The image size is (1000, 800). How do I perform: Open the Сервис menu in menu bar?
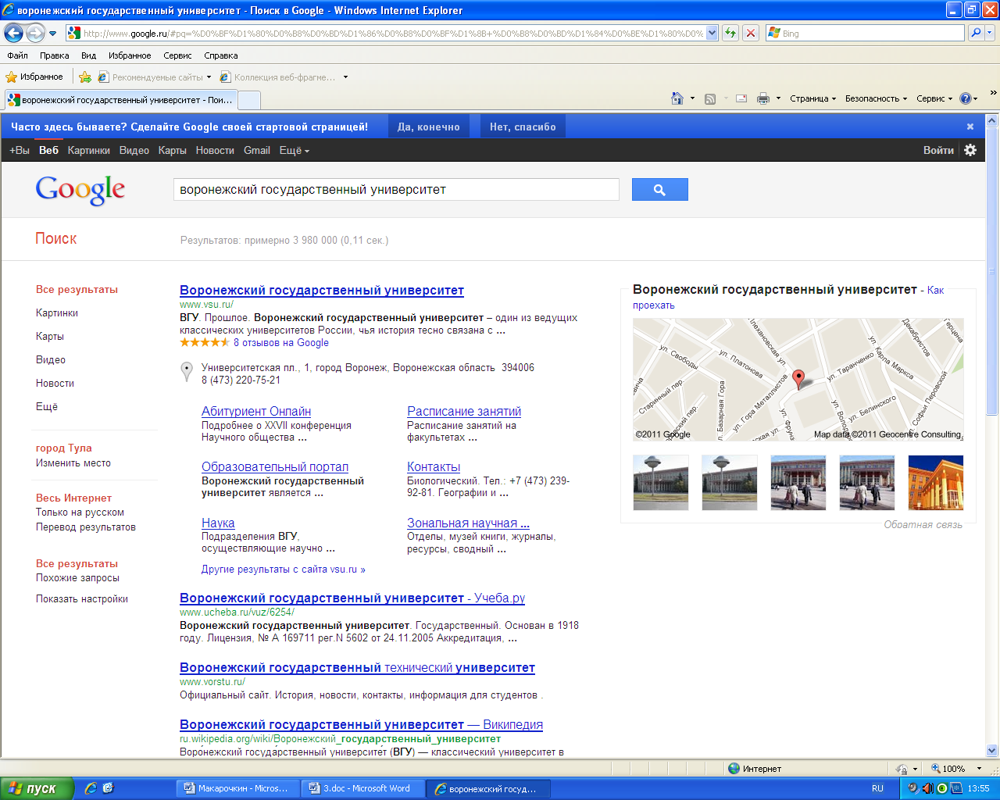tap(177, 55)
